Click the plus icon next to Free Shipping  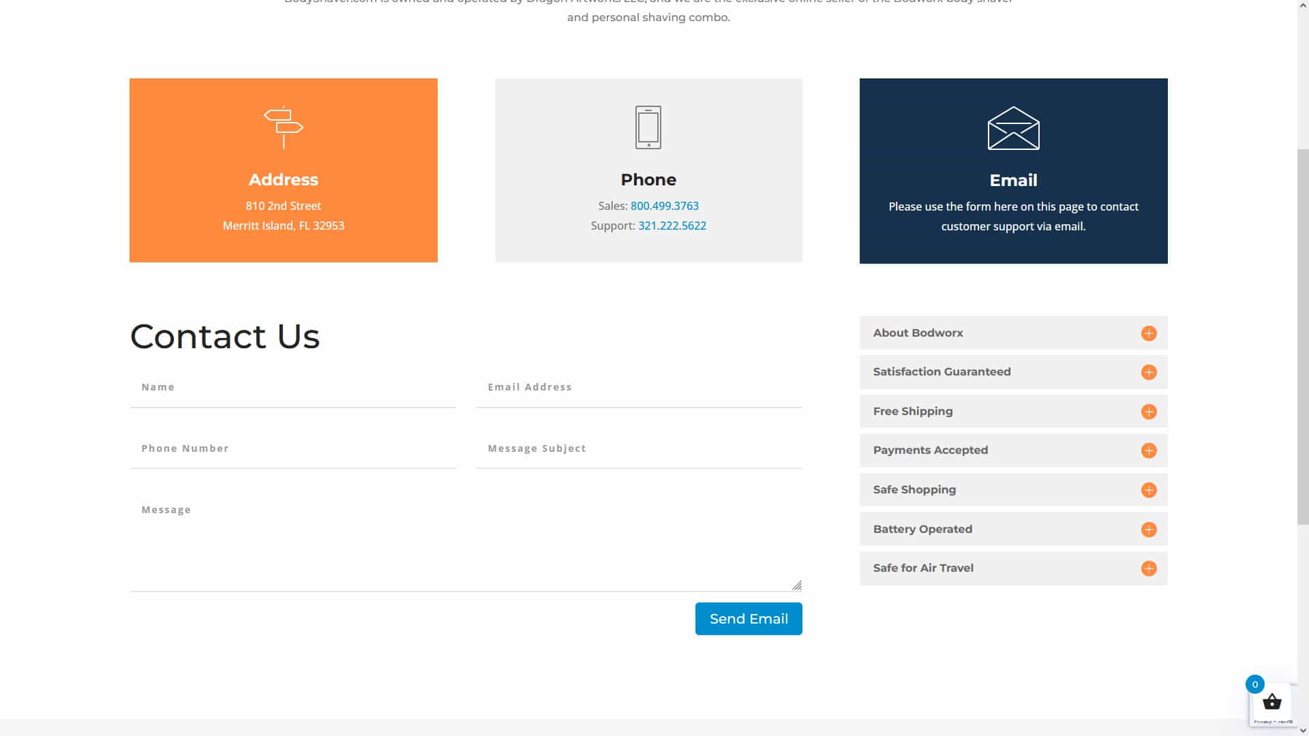point(1149,411)
